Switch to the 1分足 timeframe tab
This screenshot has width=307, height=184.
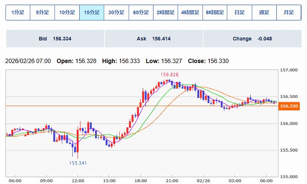coord(18,12)
